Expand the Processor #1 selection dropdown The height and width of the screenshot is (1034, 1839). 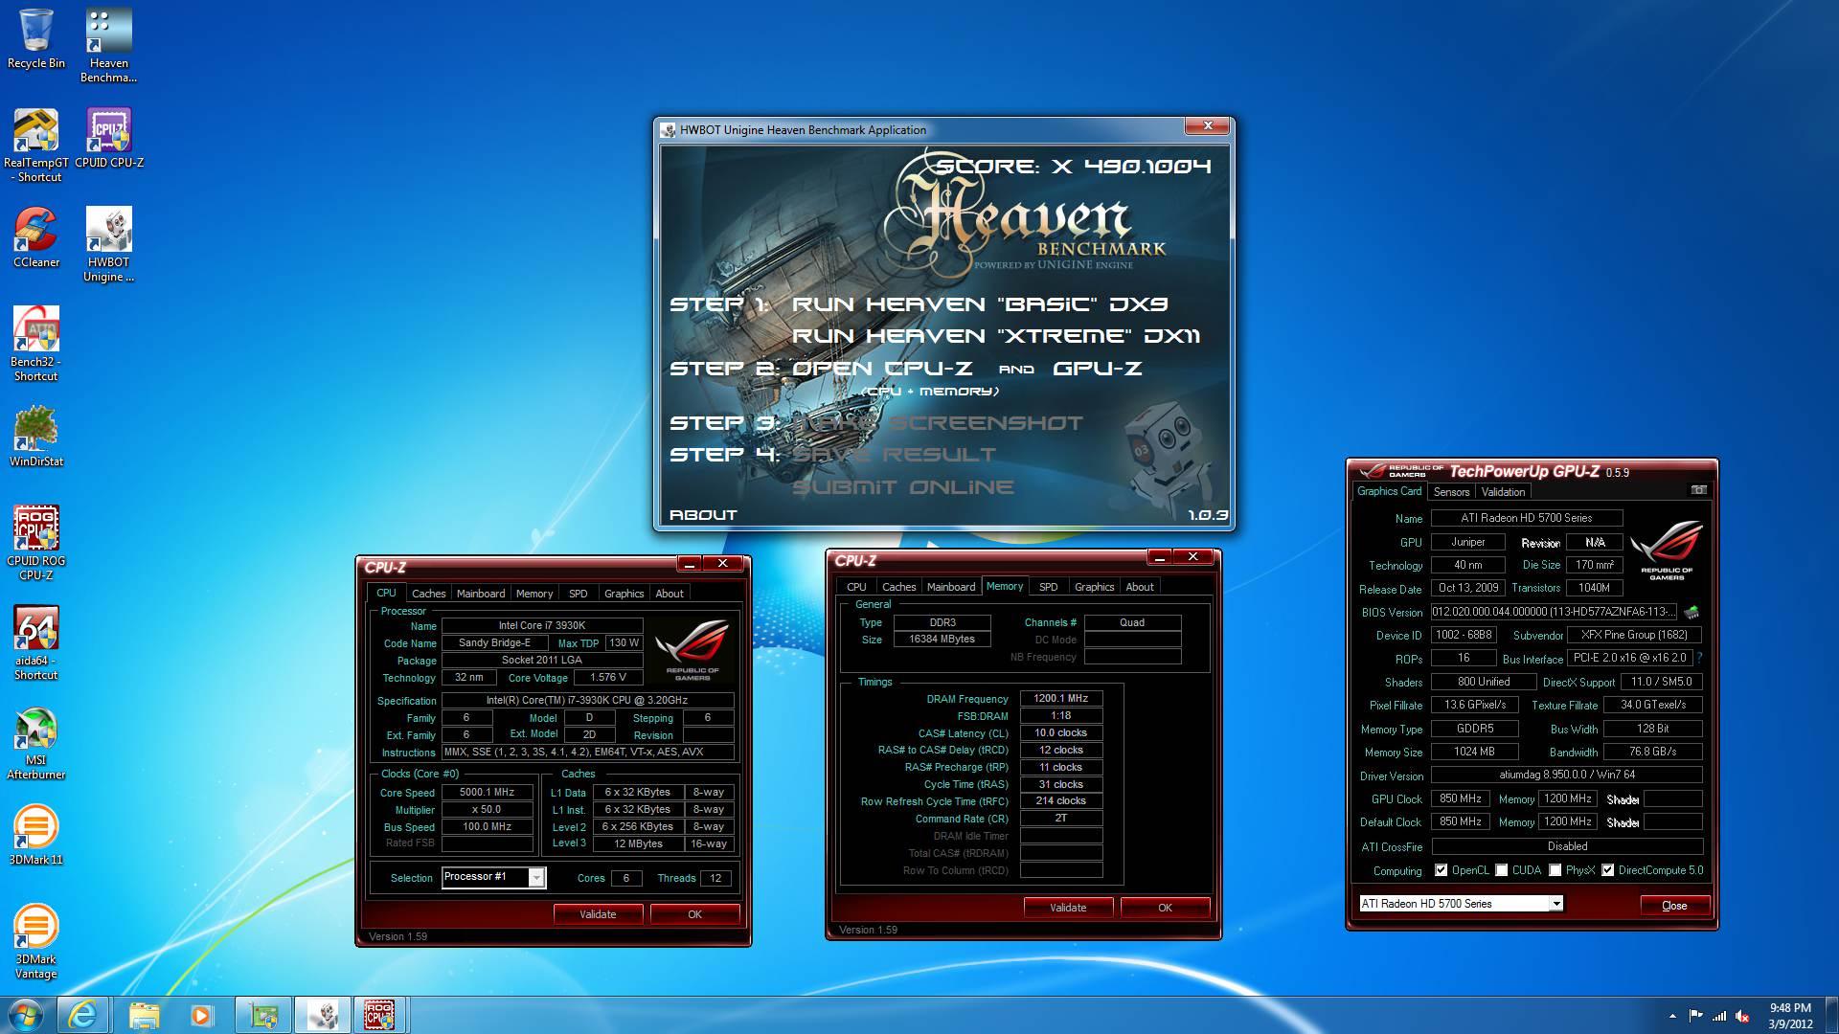point(536,878)
